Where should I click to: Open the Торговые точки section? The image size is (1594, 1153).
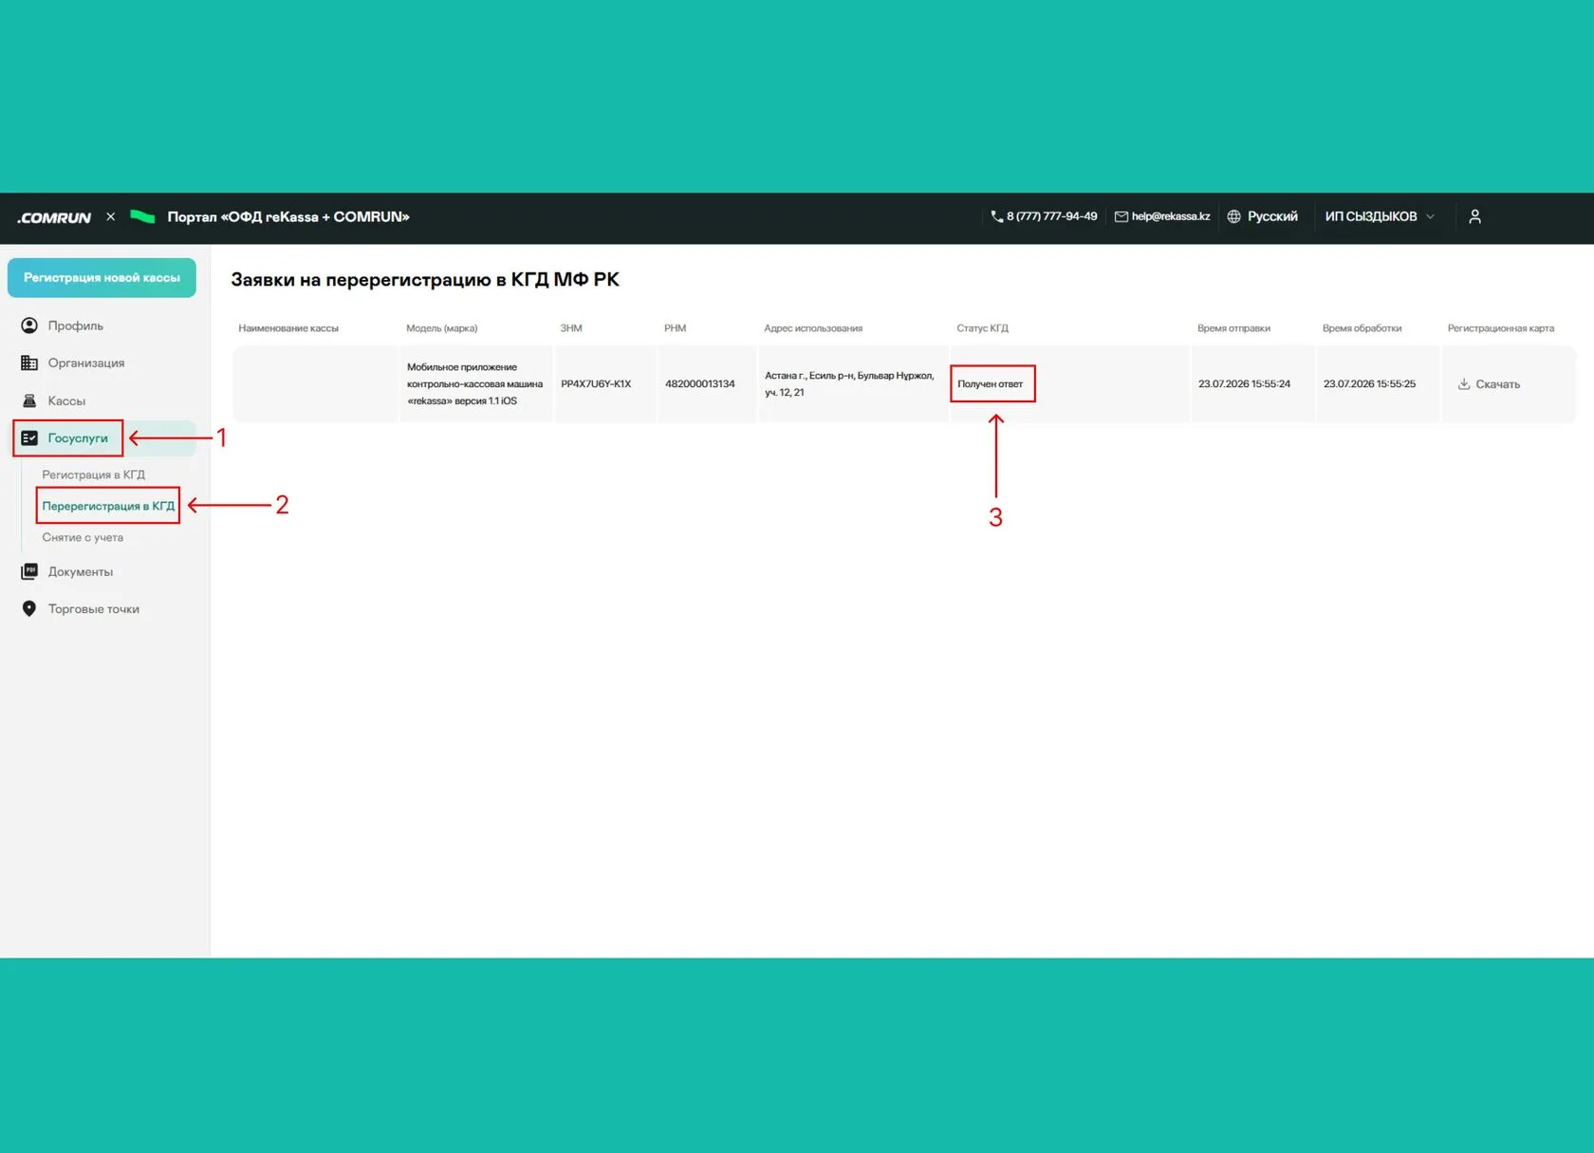tap(94, 608)
